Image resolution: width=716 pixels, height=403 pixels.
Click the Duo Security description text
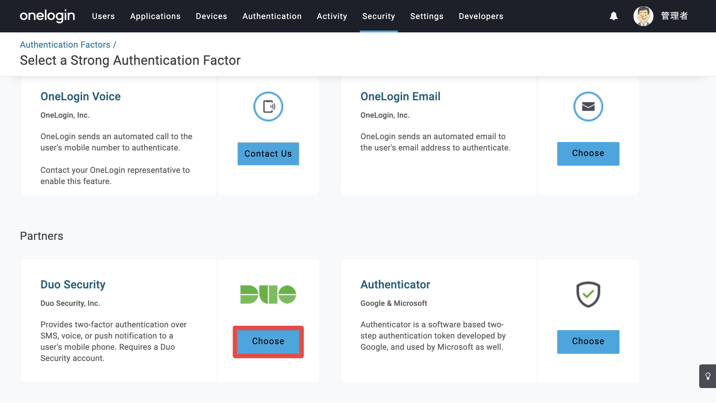[x=114, y=341]
